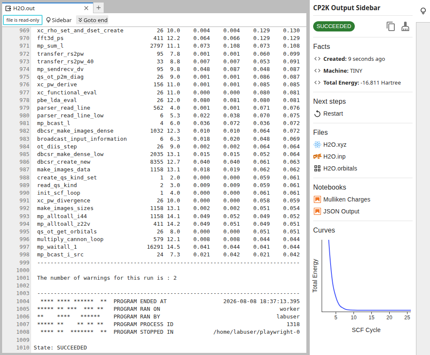
Task: Click the atom icon next to H2O.xyz
Action: pos(317,145)
